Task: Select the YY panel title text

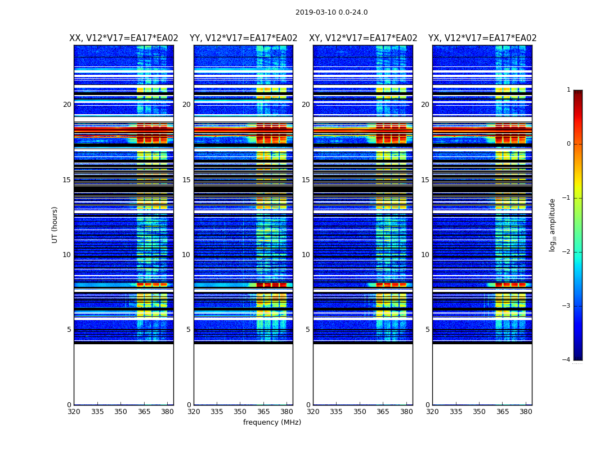Action: pyautogui.click(x=243, y=38)
